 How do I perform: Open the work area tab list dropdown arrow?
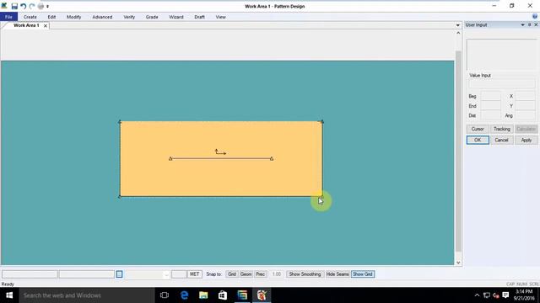click(457, 25)
